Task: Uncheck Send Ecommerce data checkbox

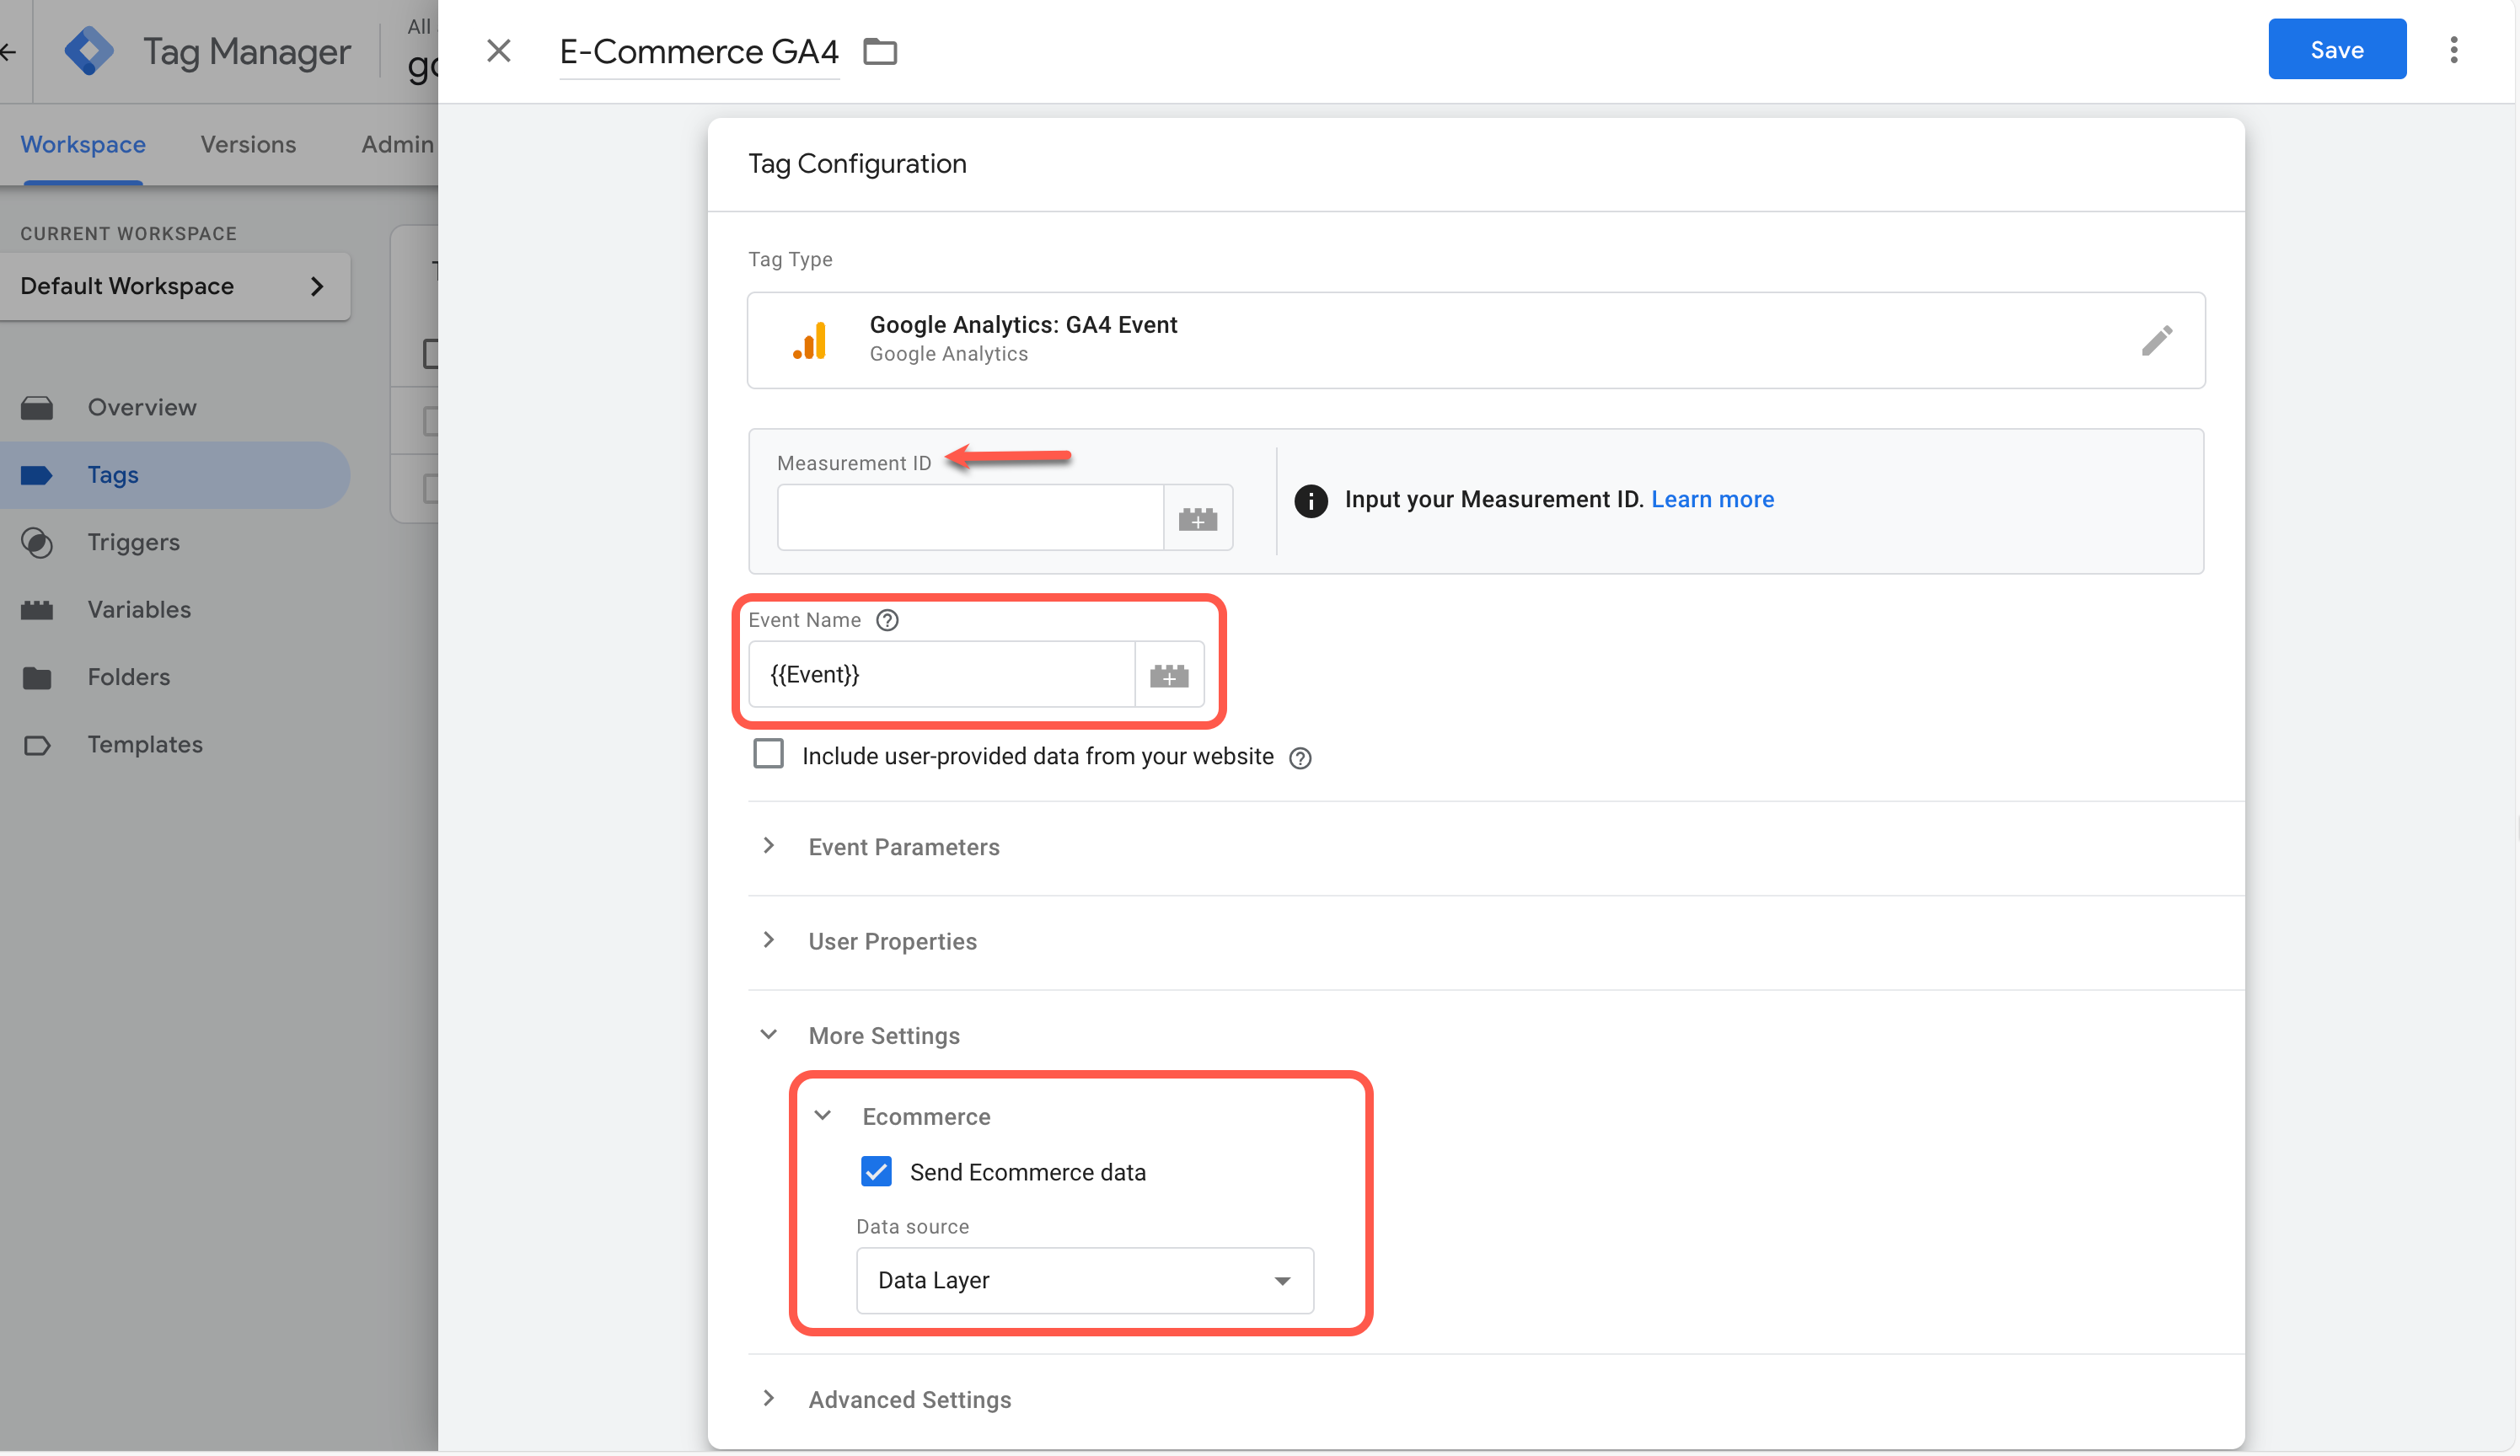Action: pyautogui.click(x=876, y=1171)
